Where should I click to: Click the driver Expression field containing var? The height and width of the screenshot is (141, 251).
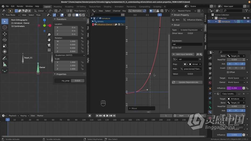(187, 44)
